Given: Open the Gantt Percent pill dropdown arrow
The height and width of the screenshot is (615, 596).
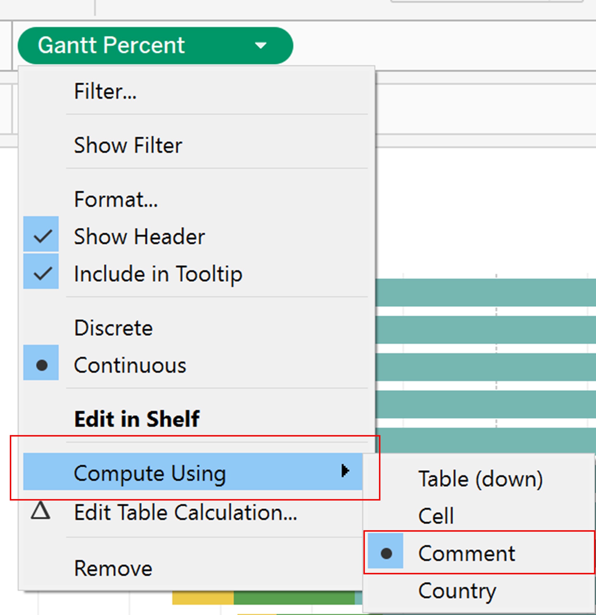Looking at the screenshot, I should pos(261,46).
